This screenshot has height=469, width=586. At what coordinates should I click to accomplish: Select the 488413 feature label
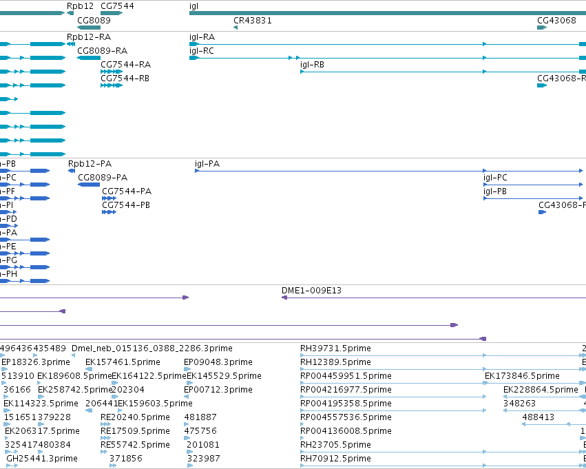[x=538, y=417]
